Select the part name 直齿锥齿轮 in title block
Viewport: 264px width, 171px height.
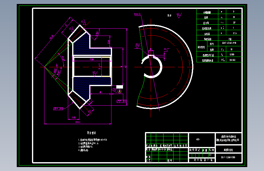228,150
